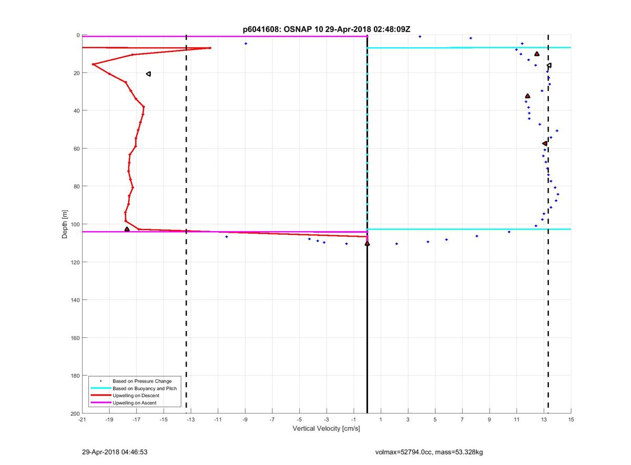Click the '13' tick on the velocity axis
The width and height of the screenshot is (631, 465).
click(x=544, y=420)
